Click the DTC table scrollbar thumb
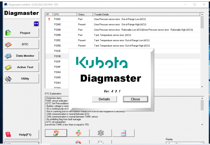The width and height of the screenshot is (210, 145). 202,22
